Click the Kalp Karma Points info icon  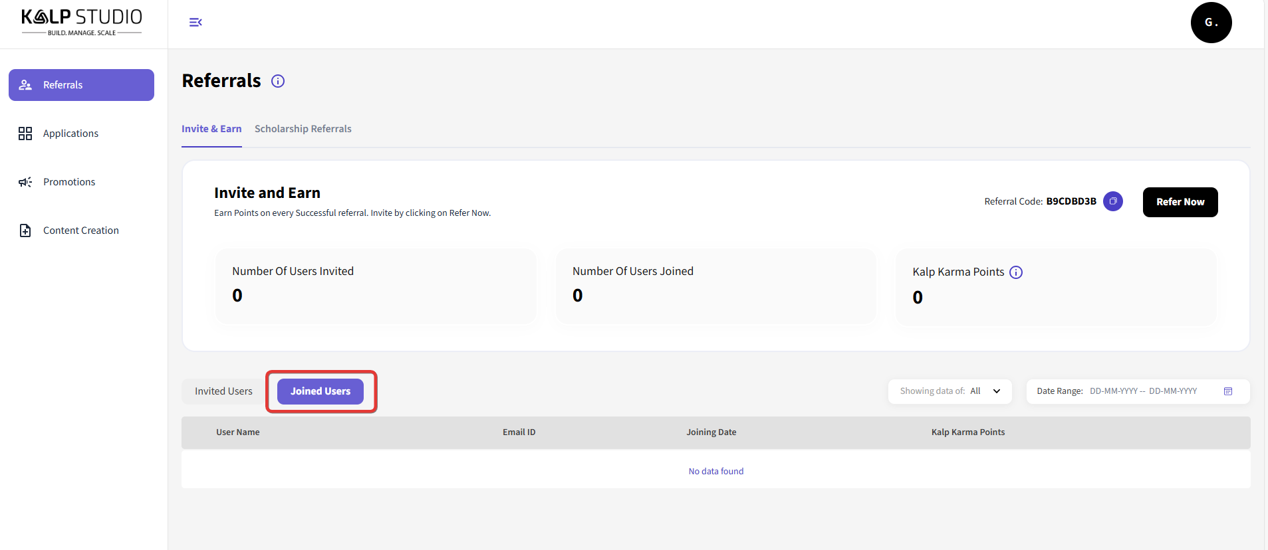(1015, 272)
